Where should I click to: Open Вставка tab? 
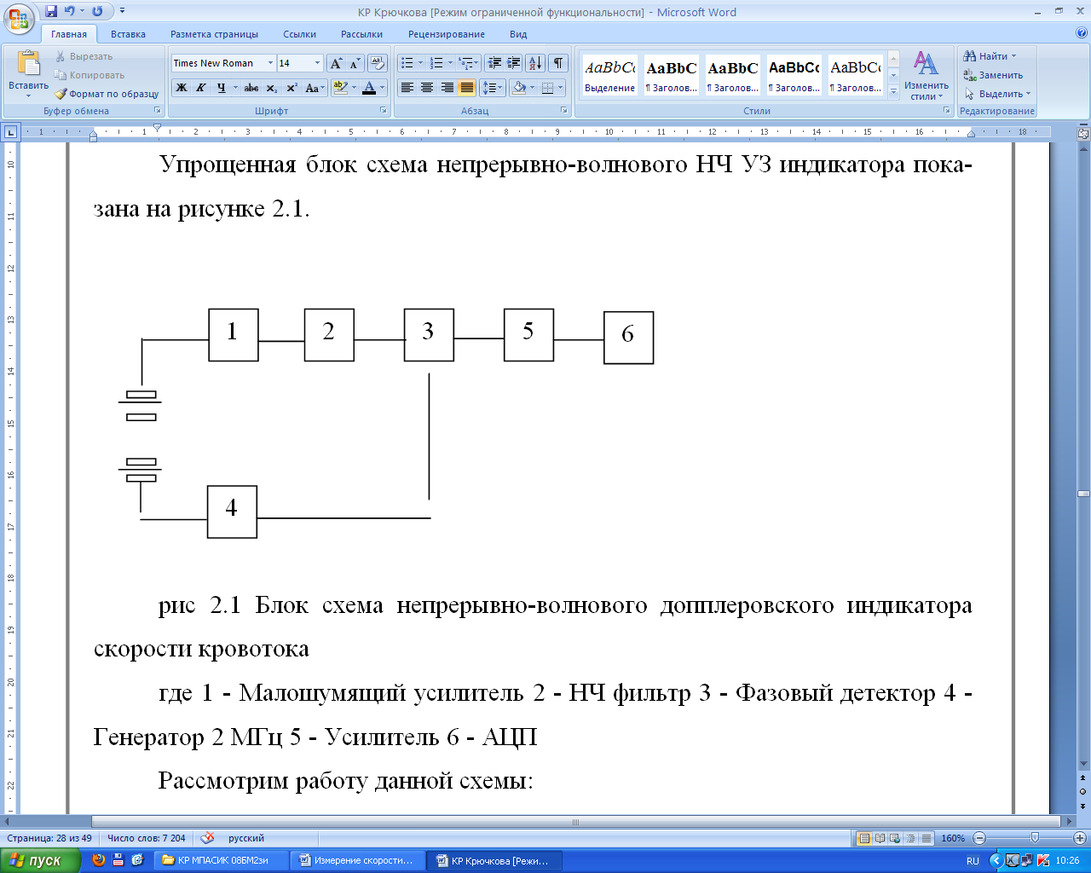[x=128, y=34]
